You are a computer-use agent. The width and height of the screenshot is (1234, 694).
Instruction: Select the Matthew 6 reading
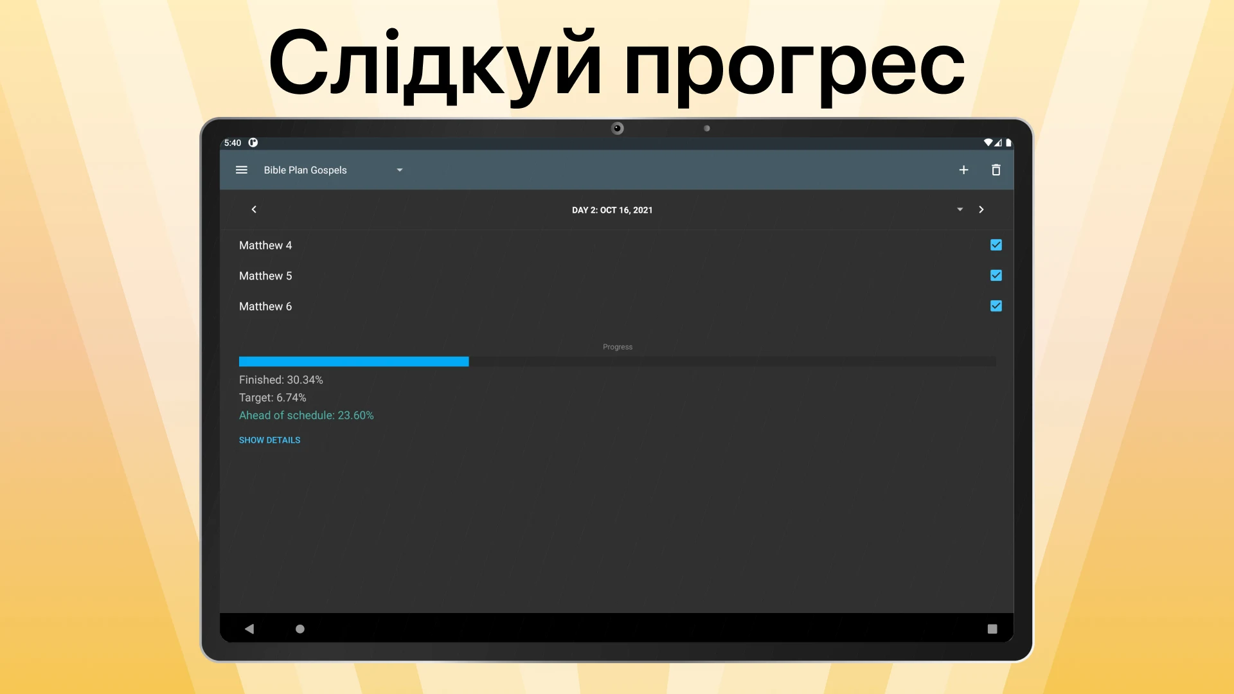tap(265, 307)
